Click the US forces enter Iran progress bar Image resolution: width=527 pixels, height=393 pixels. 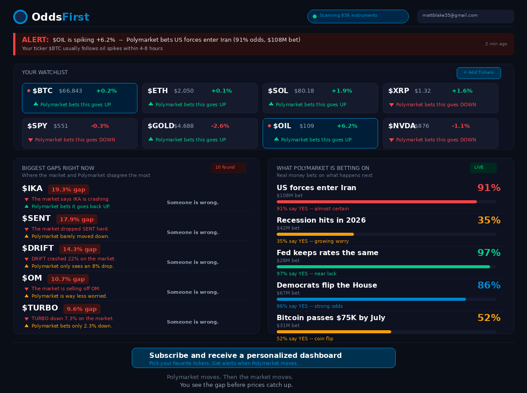pyautogui.click(x=386, y=202)
